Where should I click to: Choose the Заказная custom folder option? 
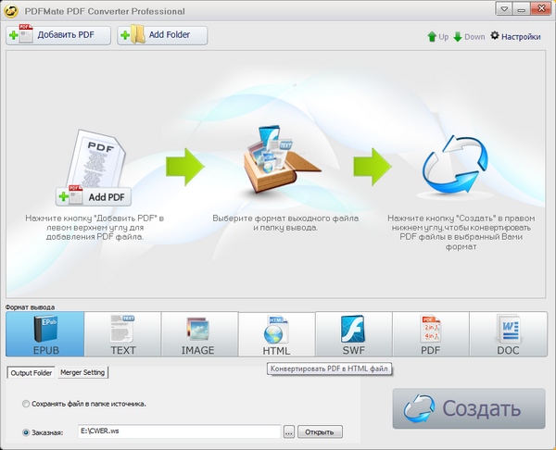point(43,432)
